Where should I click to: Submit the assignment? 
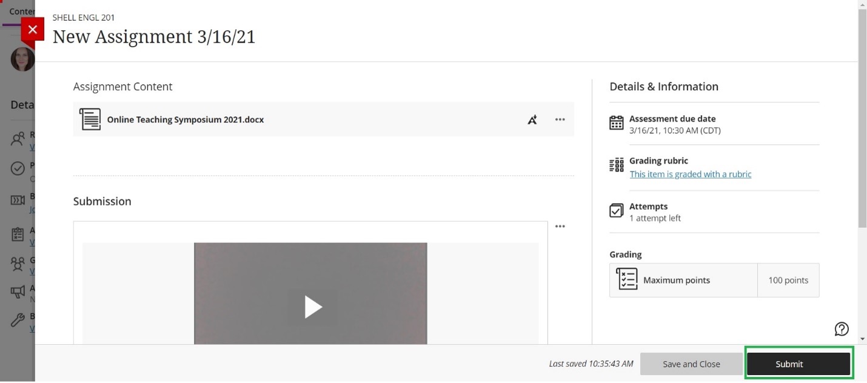pos(798,364)
